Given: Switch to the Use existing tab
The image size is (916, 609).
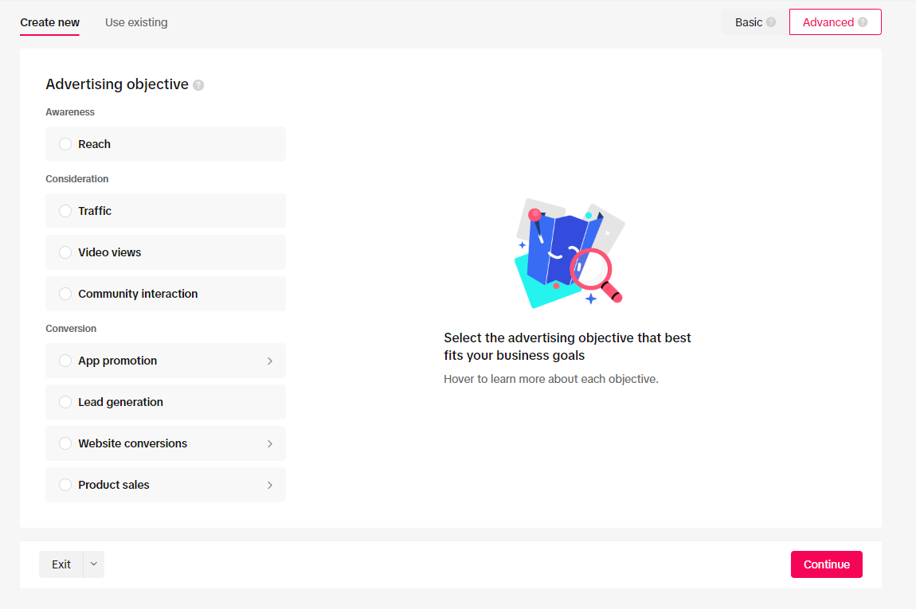Looking at the screenshot, I should [x=136, y=22].
